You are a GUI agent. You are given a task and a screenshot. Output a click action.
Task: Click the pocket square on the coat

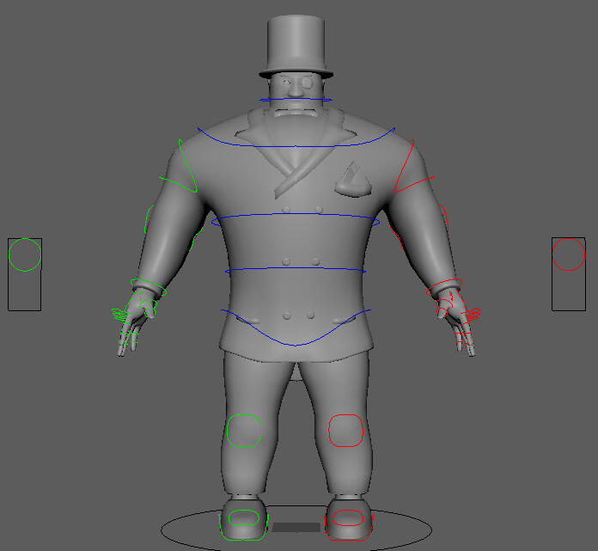click(x=353, y=179)
